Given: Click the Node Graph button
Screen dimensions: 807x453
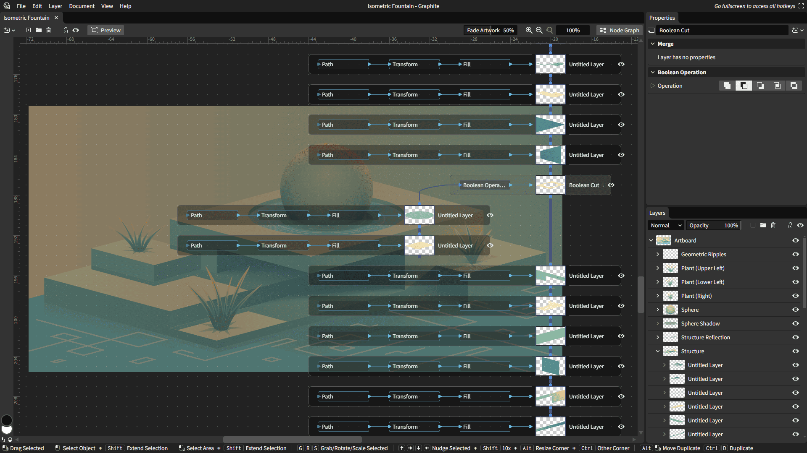Looking at the screenshot, I should 620,30.
